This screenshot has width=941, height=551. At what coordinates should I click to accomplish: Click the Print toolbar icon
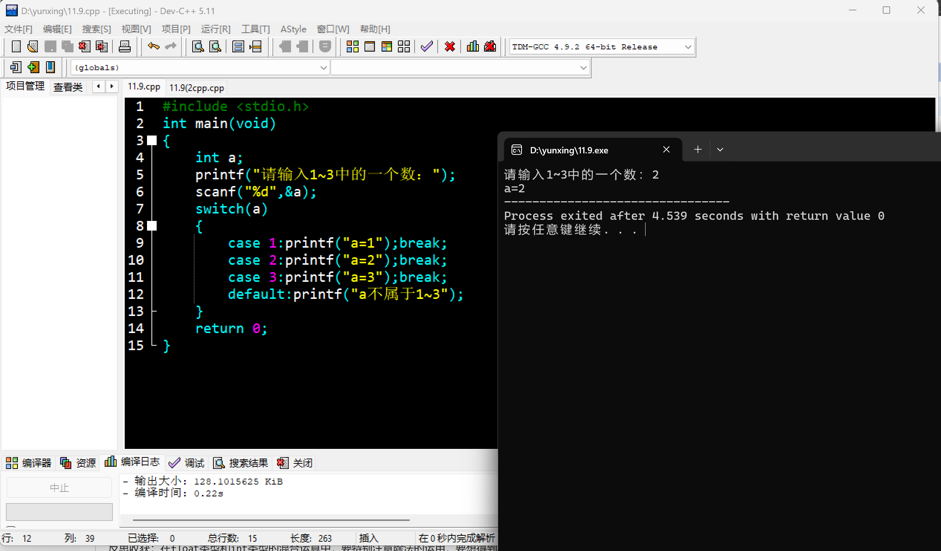[124, 47]
